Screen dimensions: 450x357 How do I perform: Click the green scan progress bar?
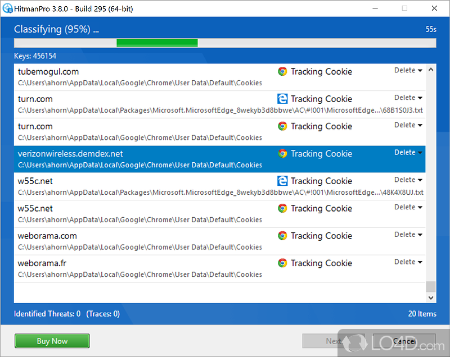point(157,43)
